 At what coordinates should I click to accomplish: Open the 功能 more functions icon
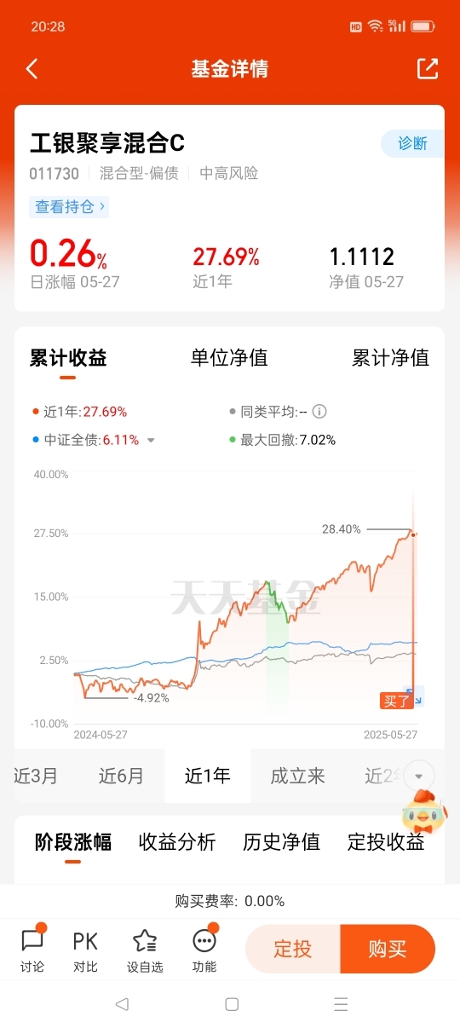coord(204,949)
